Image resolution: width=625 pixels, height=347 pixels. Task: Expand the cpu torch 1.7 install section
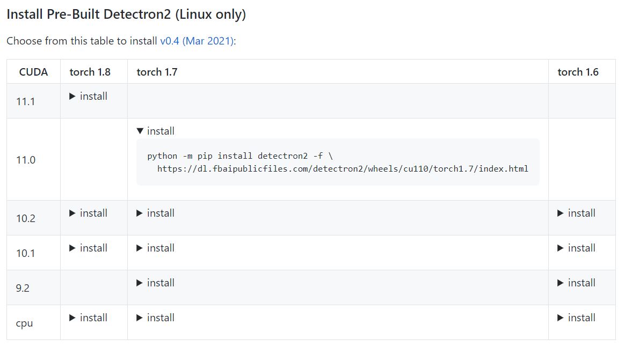[x=155, y=318]
